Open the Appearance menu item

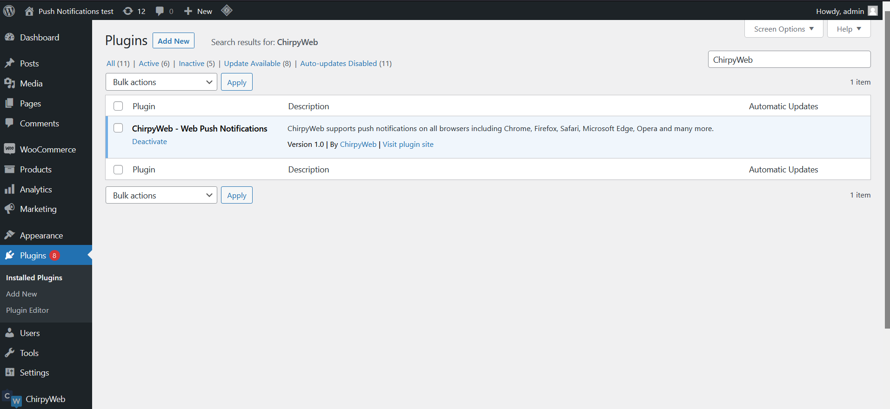(x=41, y=235)
